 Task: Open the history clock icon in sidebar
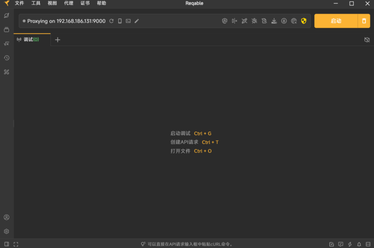(x=7, y=58)
